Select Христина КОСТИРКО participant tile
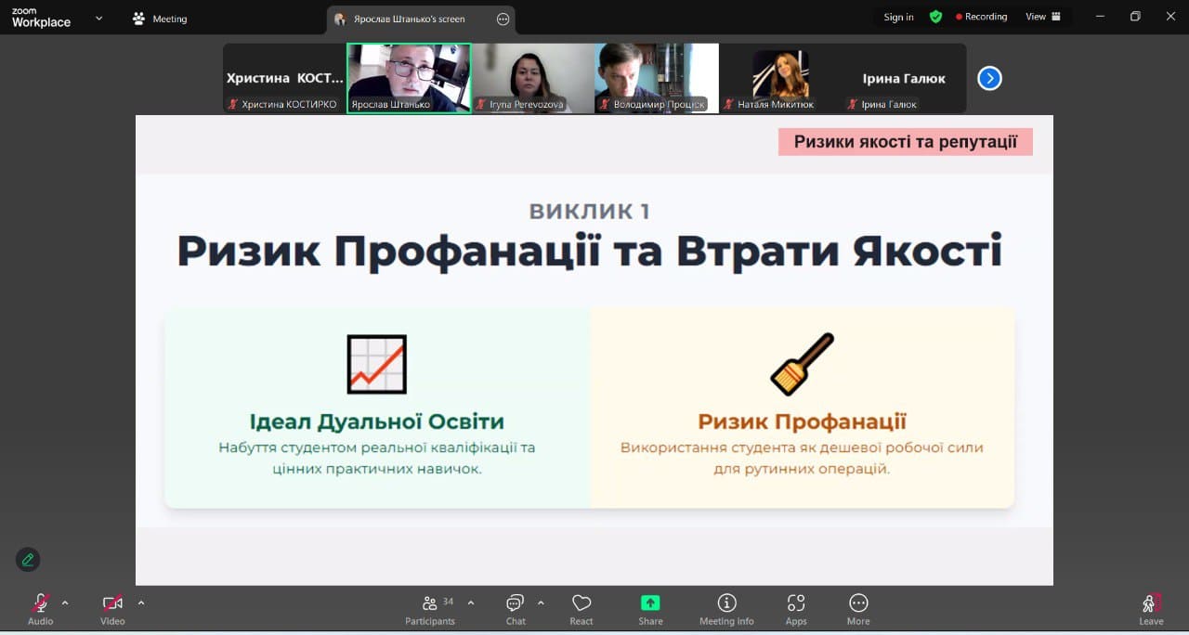This screenshot has width=1189, height=635. pyautogui.click(x=284, y=78)
